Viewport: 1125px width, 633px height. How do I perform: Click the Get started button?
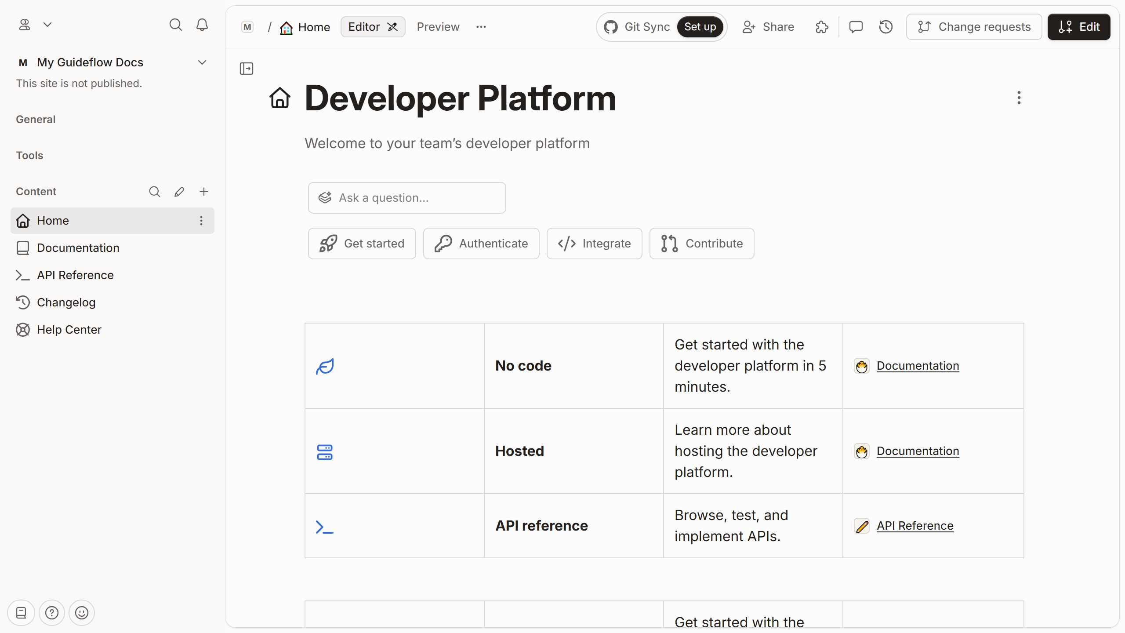click(362, 244)
